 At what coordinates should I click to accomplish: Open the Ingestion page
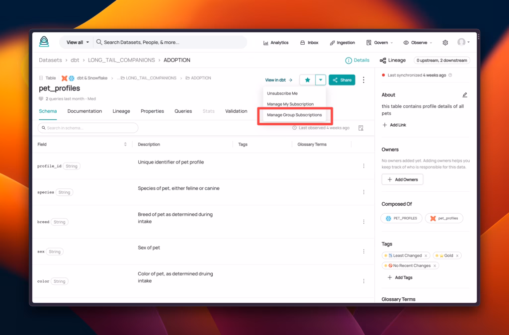pos(342,42)
